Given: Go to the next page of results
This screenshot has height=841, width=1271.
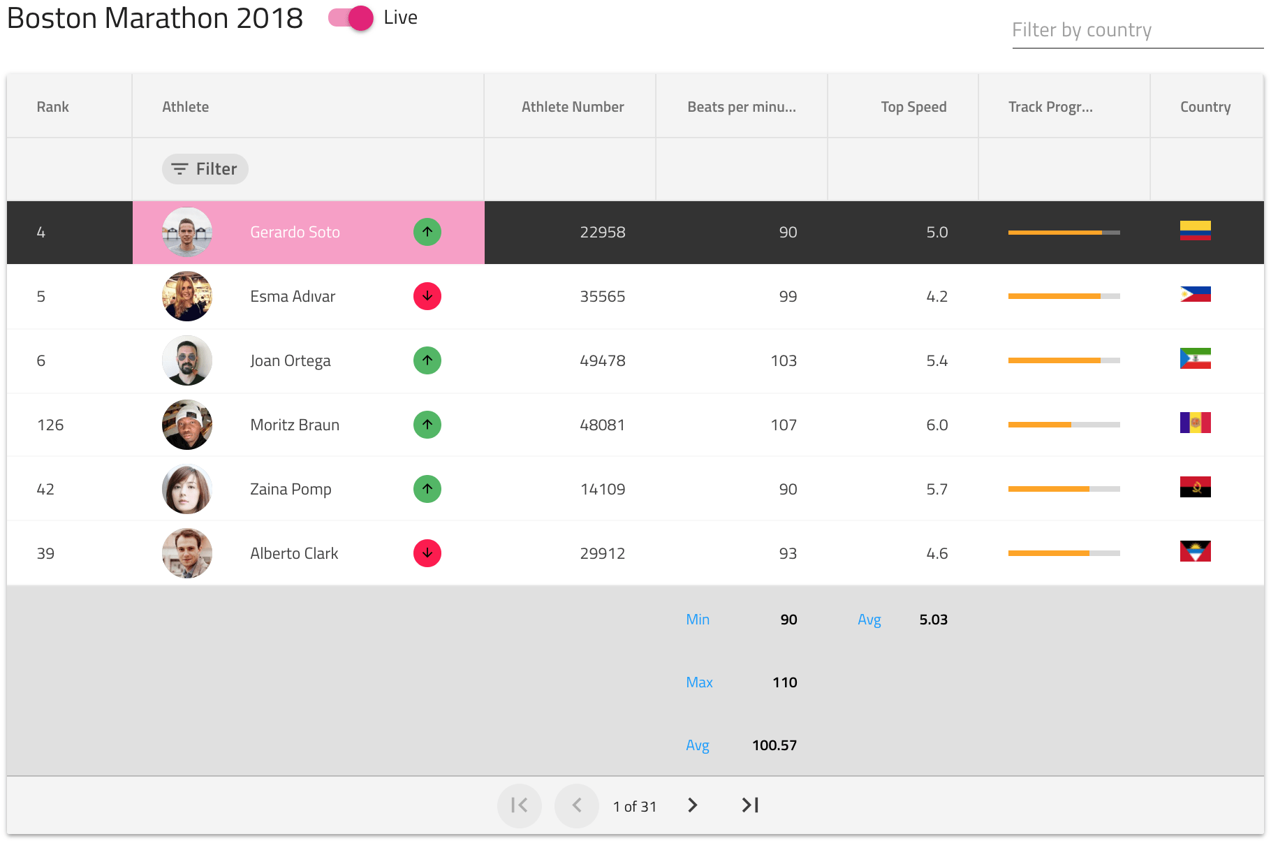Looking at the screenshot, I should click(692, 805).
